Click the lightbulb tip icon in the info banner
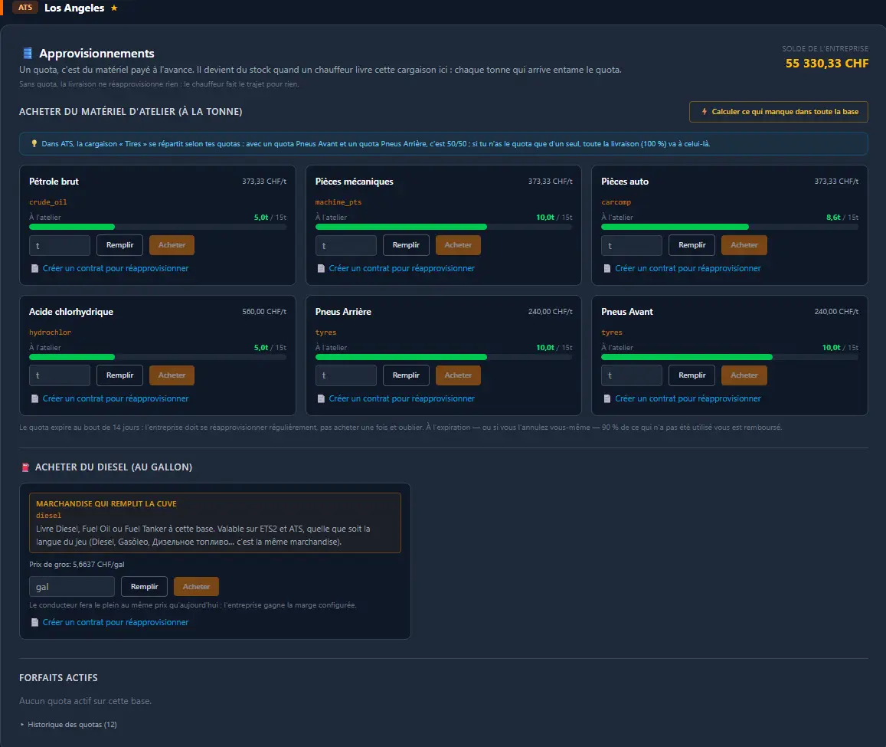Screen dimensions: 886x747 (x=34, y=143)
